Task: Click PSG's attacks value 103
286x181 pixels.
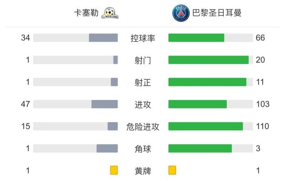Action: click(x=263, y=104)
